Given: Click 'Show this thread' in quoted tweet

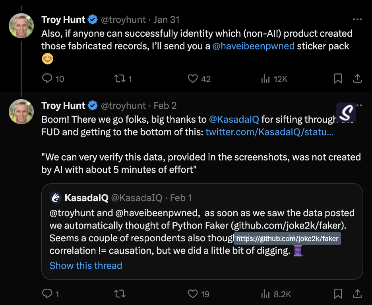Looking at the screenshot, I should point(86,266).
